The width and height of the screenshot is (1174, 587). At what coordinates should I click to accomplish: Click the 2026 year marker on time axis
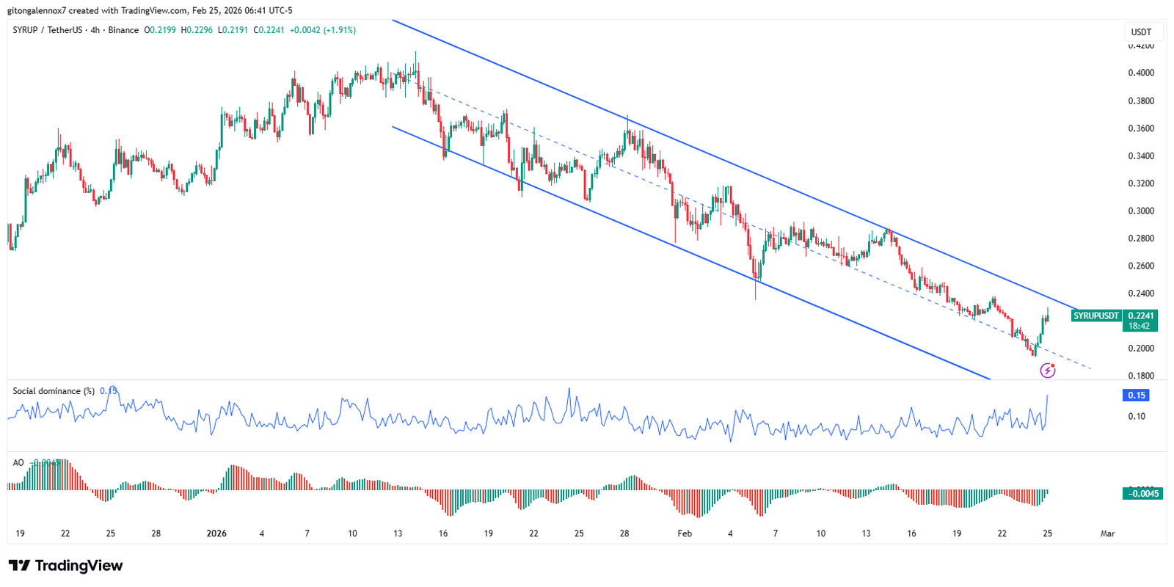(x=216, y=533)
